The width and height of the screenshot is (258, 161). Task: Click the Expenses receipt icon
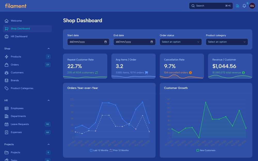coord(6,132)
